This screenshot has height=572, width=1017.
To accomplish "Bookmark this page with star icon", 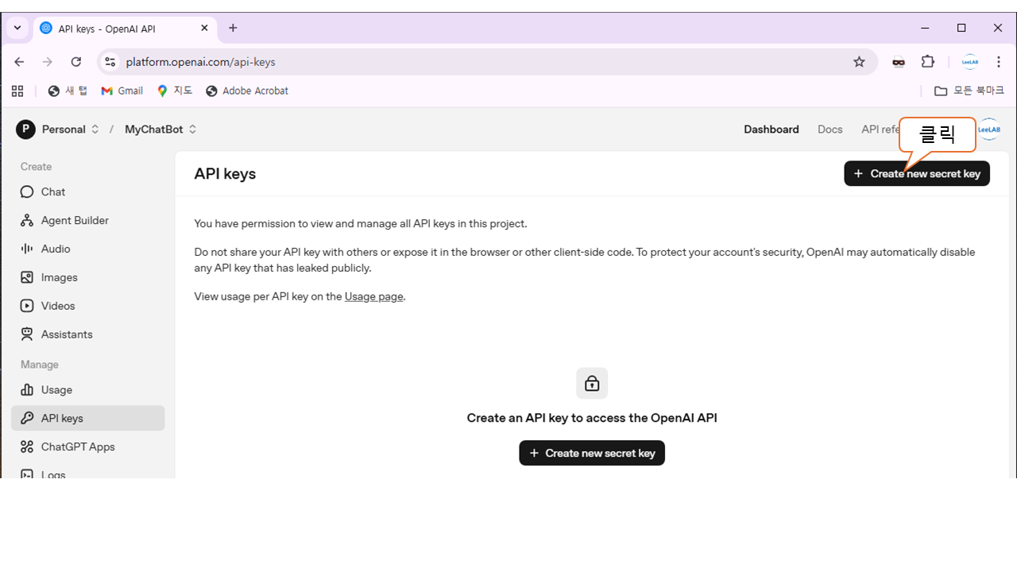I will point(859,62).
